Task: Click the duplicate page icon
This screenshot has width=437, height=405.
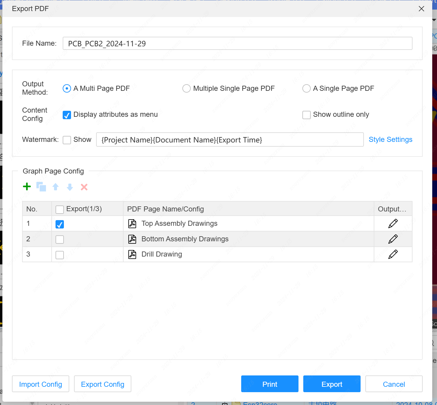Action: pyautogui.click(x=41, y=187)
